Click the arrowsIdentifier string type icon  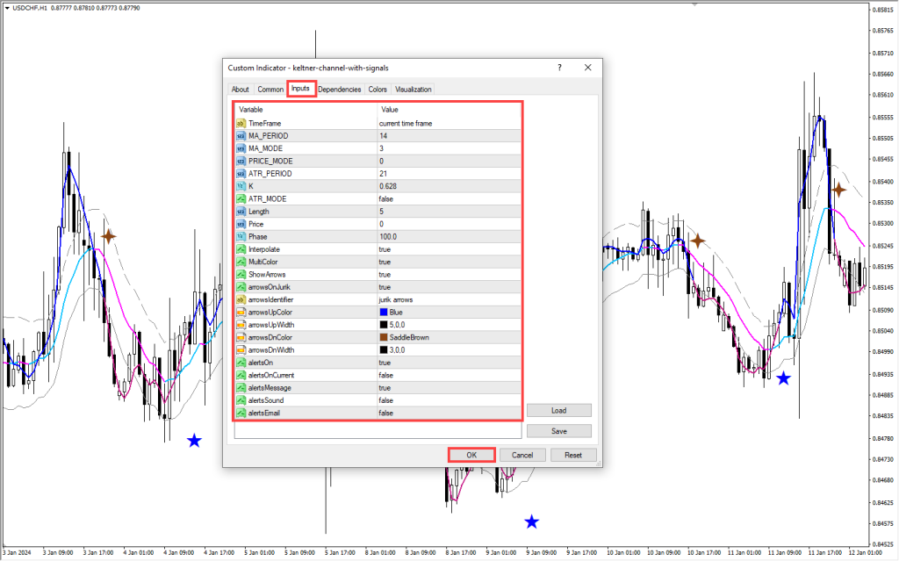(x=241, y=299)
